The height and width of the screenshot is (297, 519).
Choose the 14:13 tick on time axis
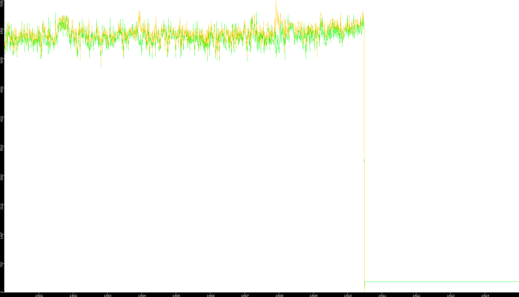(451, 296)
